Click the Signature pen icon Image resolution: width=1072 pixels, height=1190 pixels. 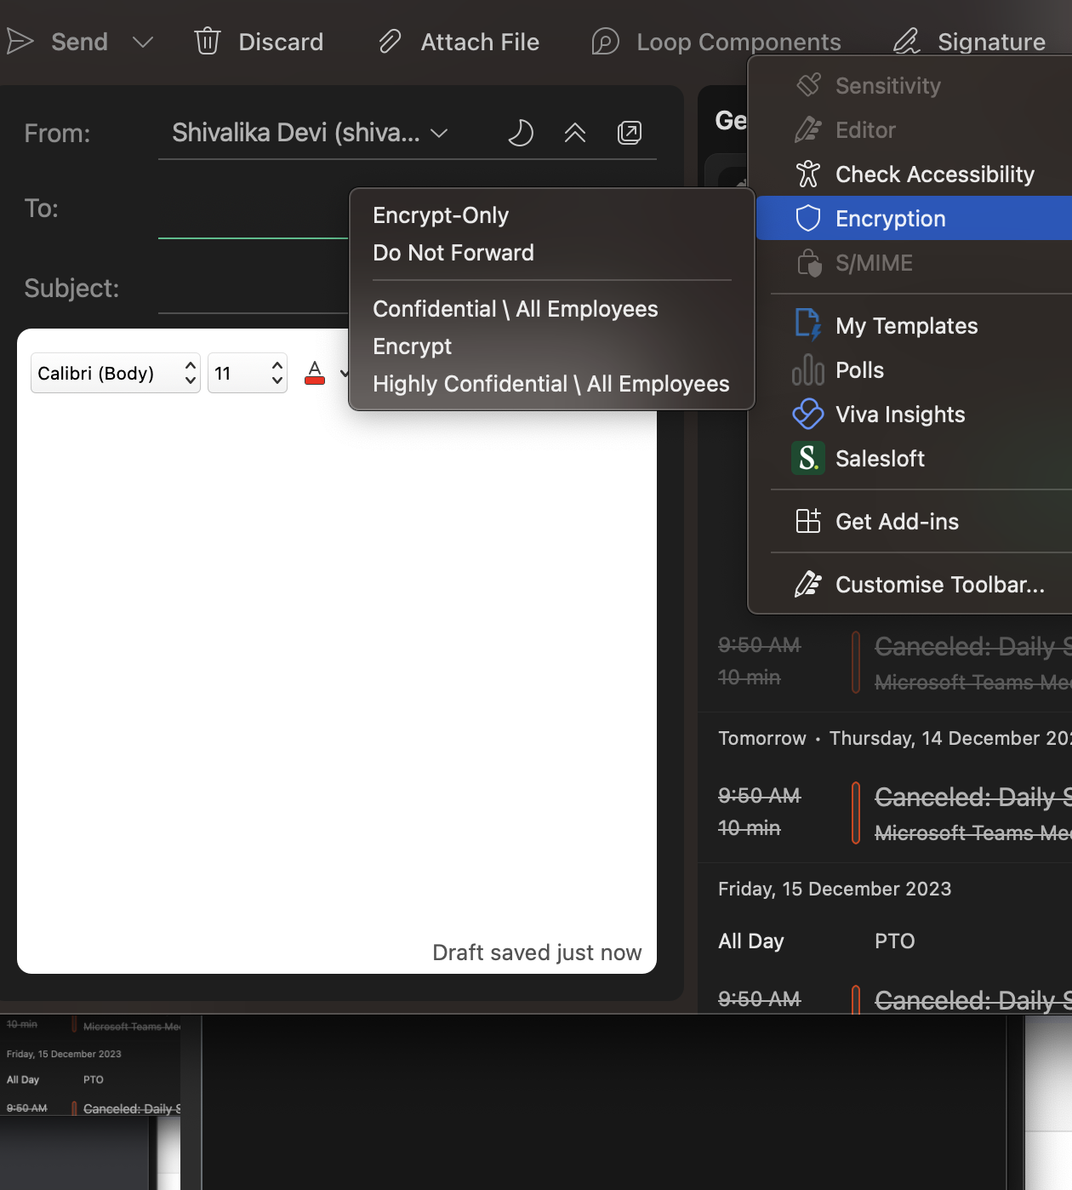point(907,41)
